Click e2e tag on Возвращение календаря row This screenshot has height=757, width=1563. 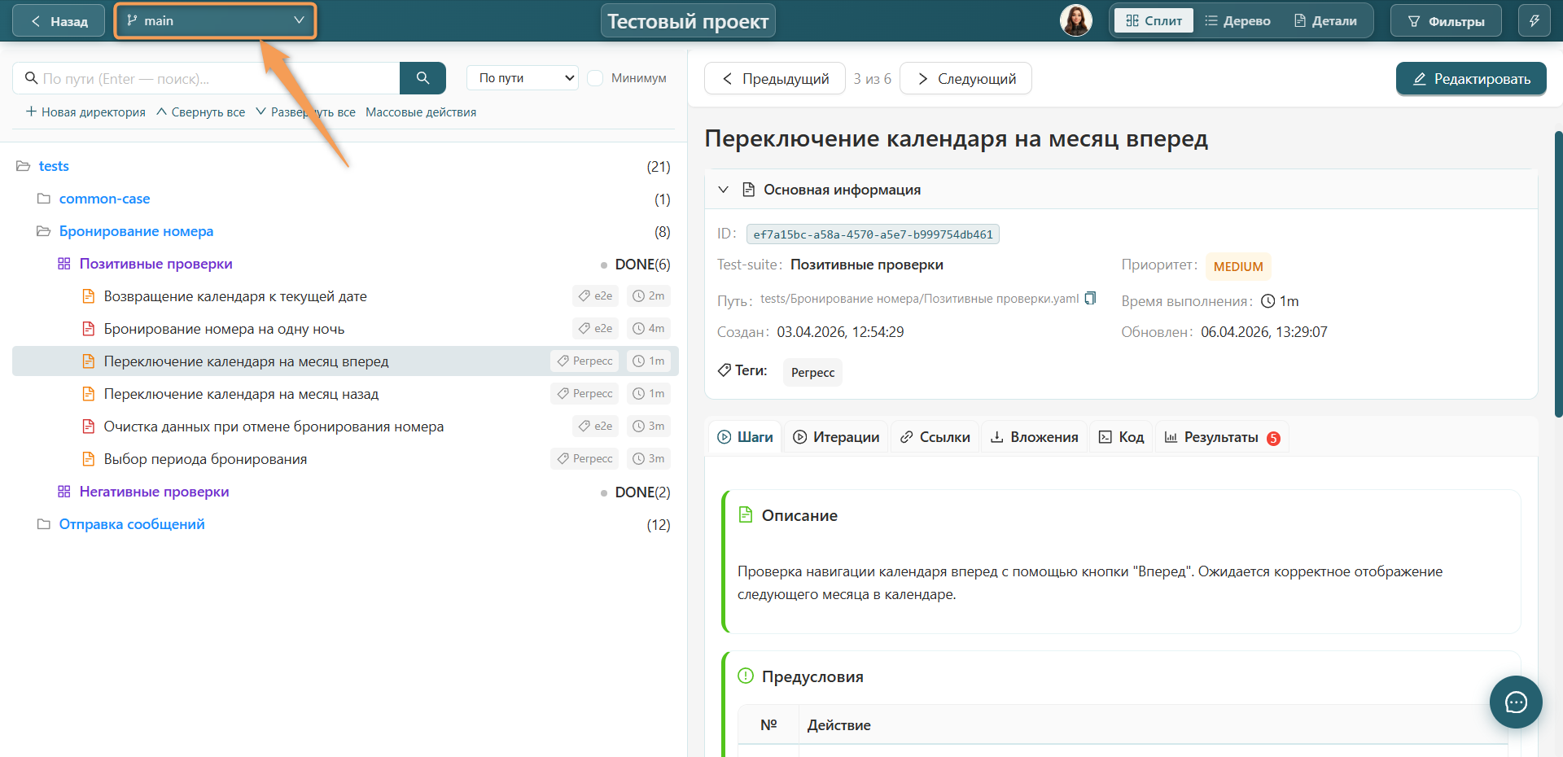pos(595,296)
